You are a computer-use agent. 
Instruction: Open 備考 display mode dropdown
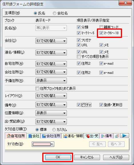(51, 105)
